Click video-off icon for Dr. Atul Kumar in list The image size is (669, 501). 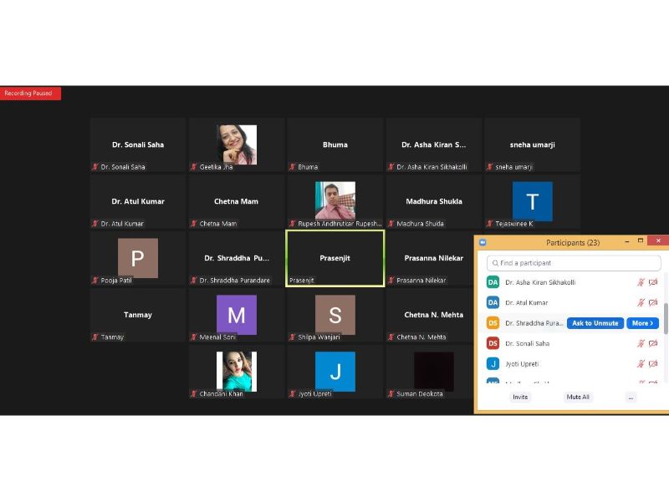point(653,303)
